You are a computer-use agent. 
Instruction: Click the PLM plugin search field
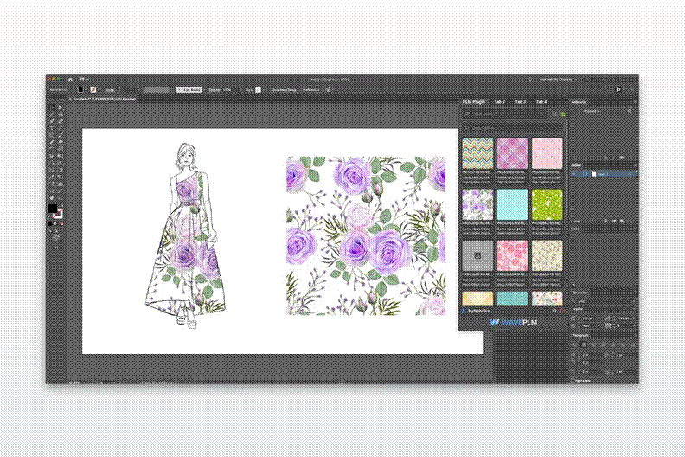pyautogui.click(x=506, y=113)
